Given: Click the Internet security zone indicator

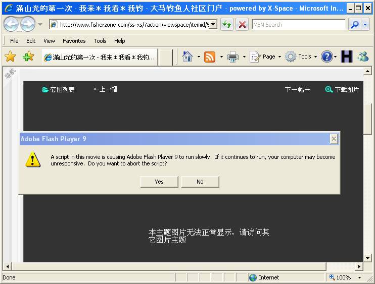Looking at the screenshot, I should click(264, 277).
